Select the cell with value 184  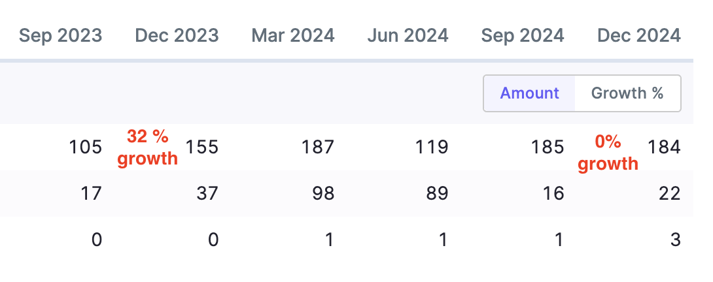(664, 148)
